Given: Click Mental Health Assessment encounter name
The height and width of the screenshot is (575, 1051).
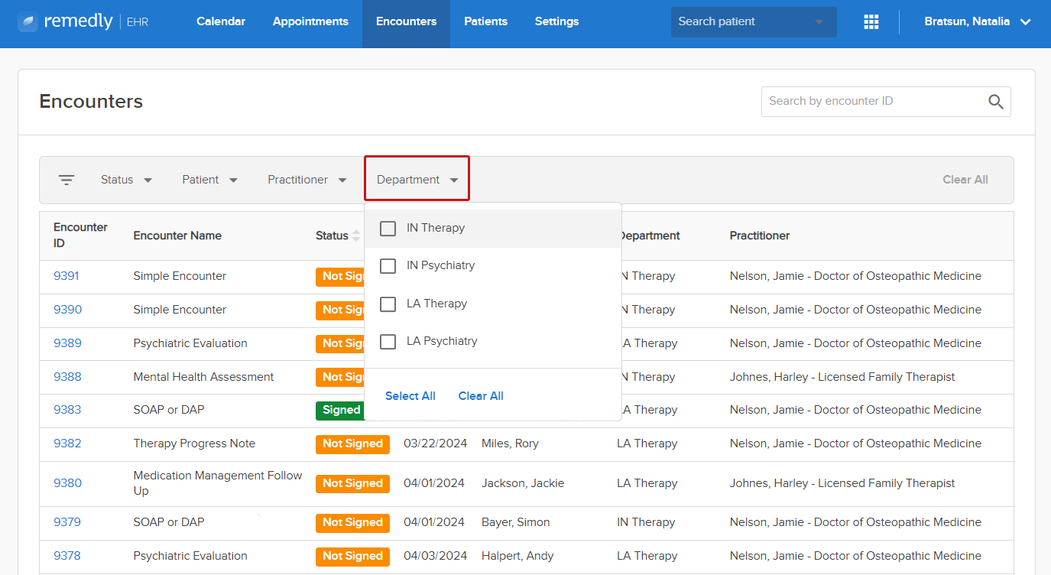Looking at the screenshot, I should coord(203,377).
